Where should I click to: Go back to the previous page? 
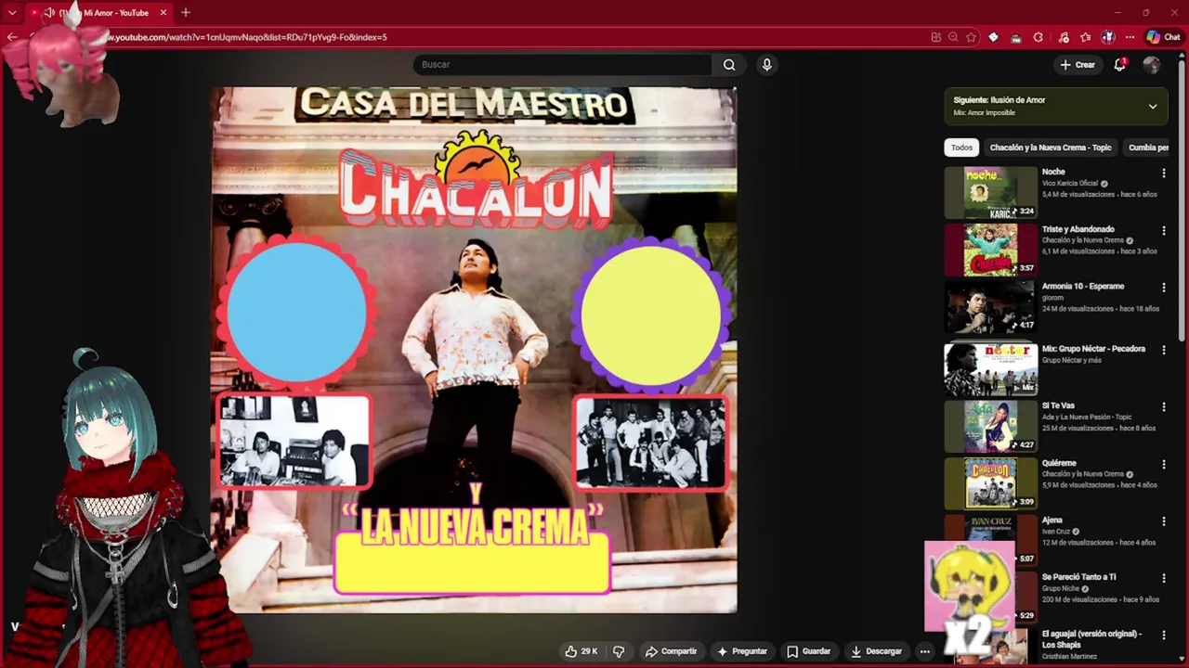[x=12, y=37]
